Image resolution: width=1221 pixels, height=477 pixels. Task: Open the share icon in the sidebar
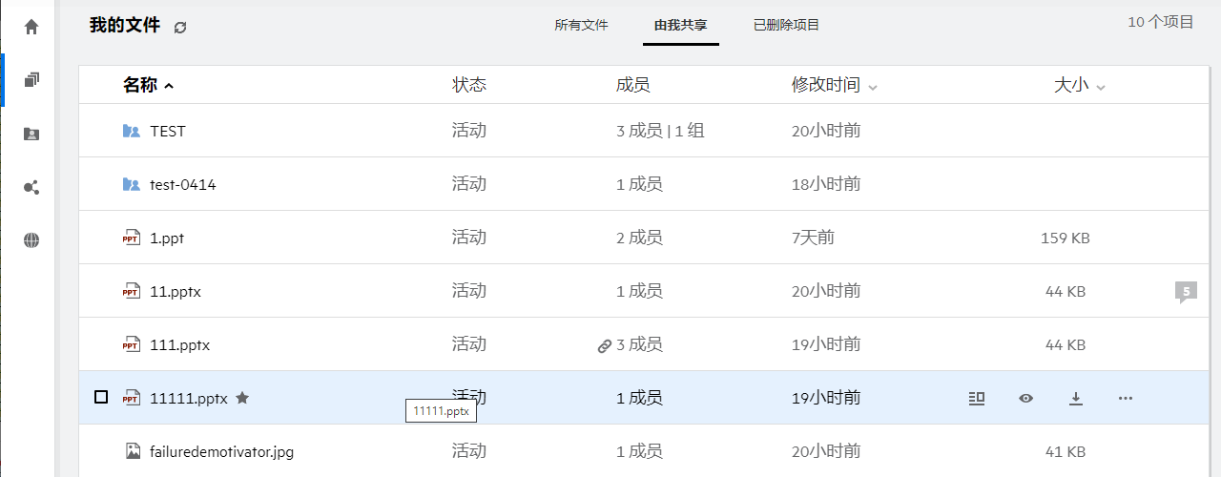point(31,187)
